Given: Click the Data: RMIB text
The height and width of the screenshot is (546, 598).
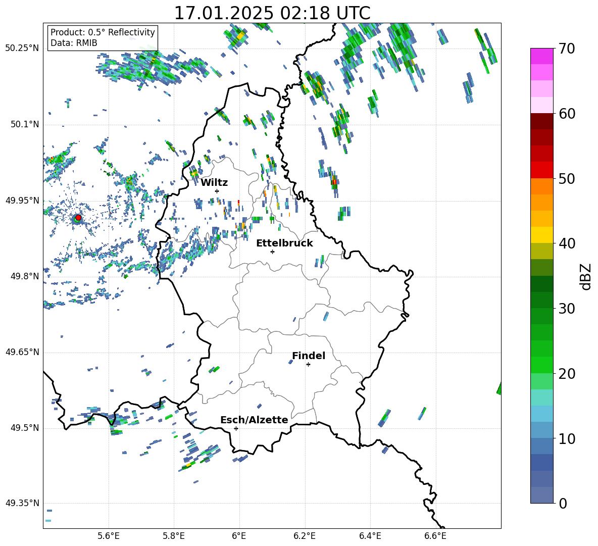Looking at the screenshot, I should click(x=74, y=43).
